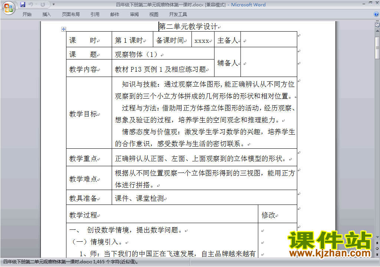Restore down the Word window

(370, 3)
